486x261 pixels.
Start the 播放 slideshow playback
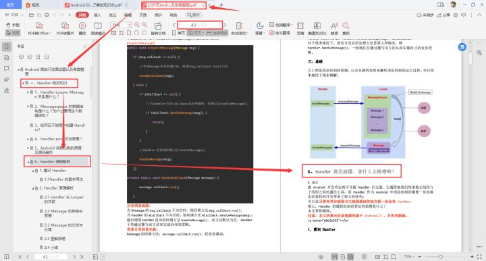82,29
